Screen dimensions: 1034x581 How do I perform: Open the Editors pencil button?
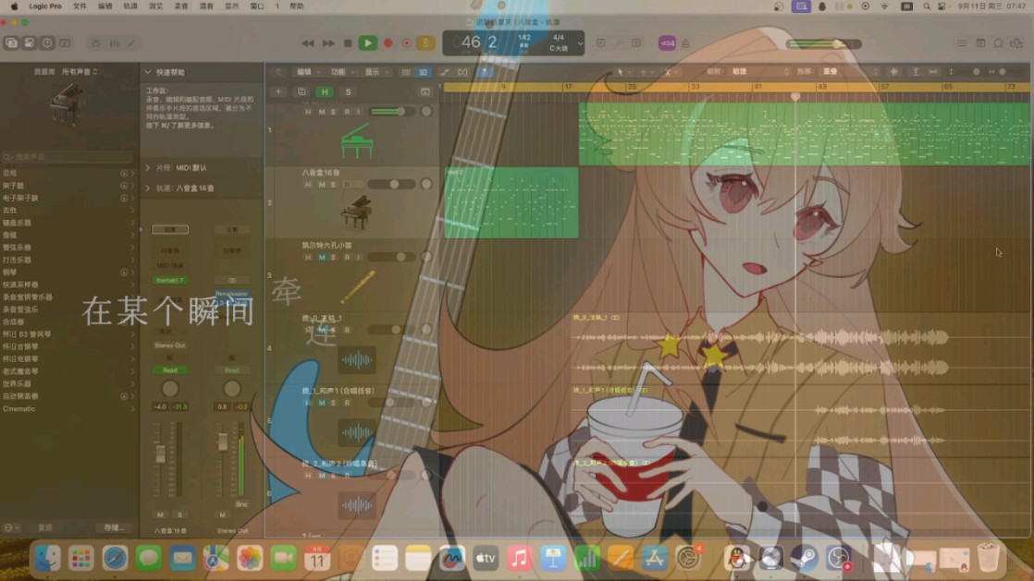[x=132, y=42]
